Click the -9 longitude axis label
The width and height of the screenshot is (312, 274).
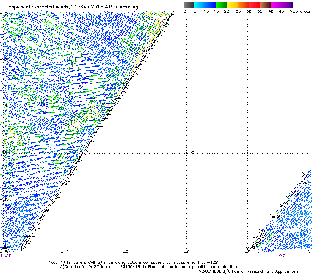(126, 252)
